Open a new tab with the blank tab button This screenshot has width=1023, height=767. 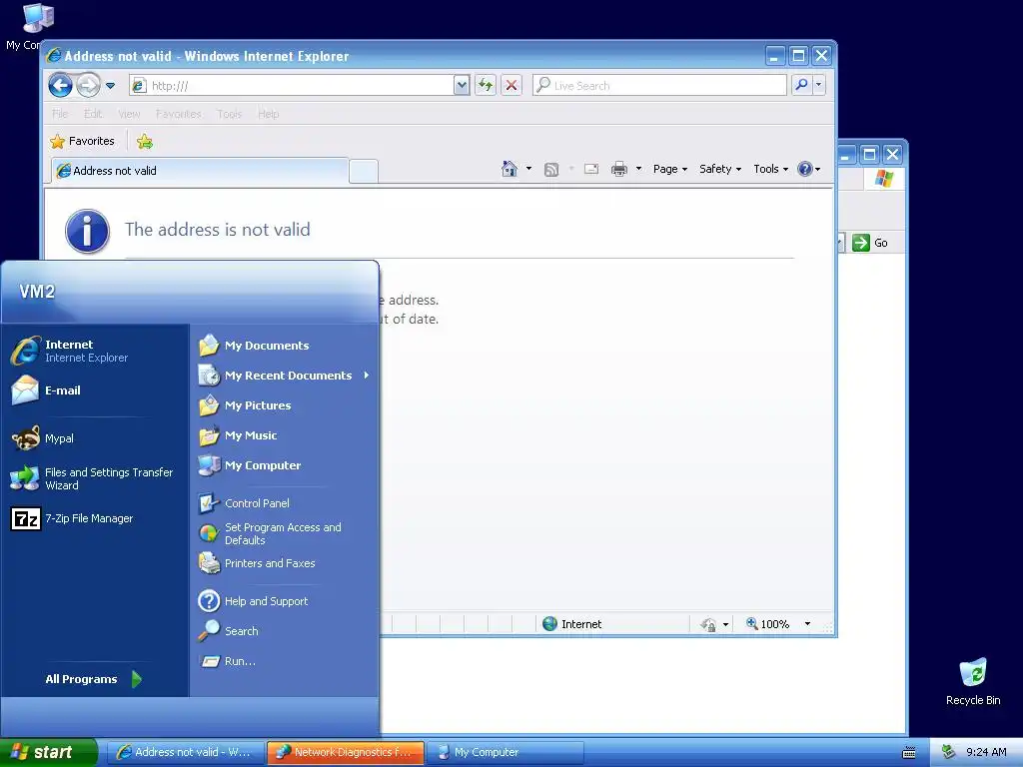click(364, 171)
